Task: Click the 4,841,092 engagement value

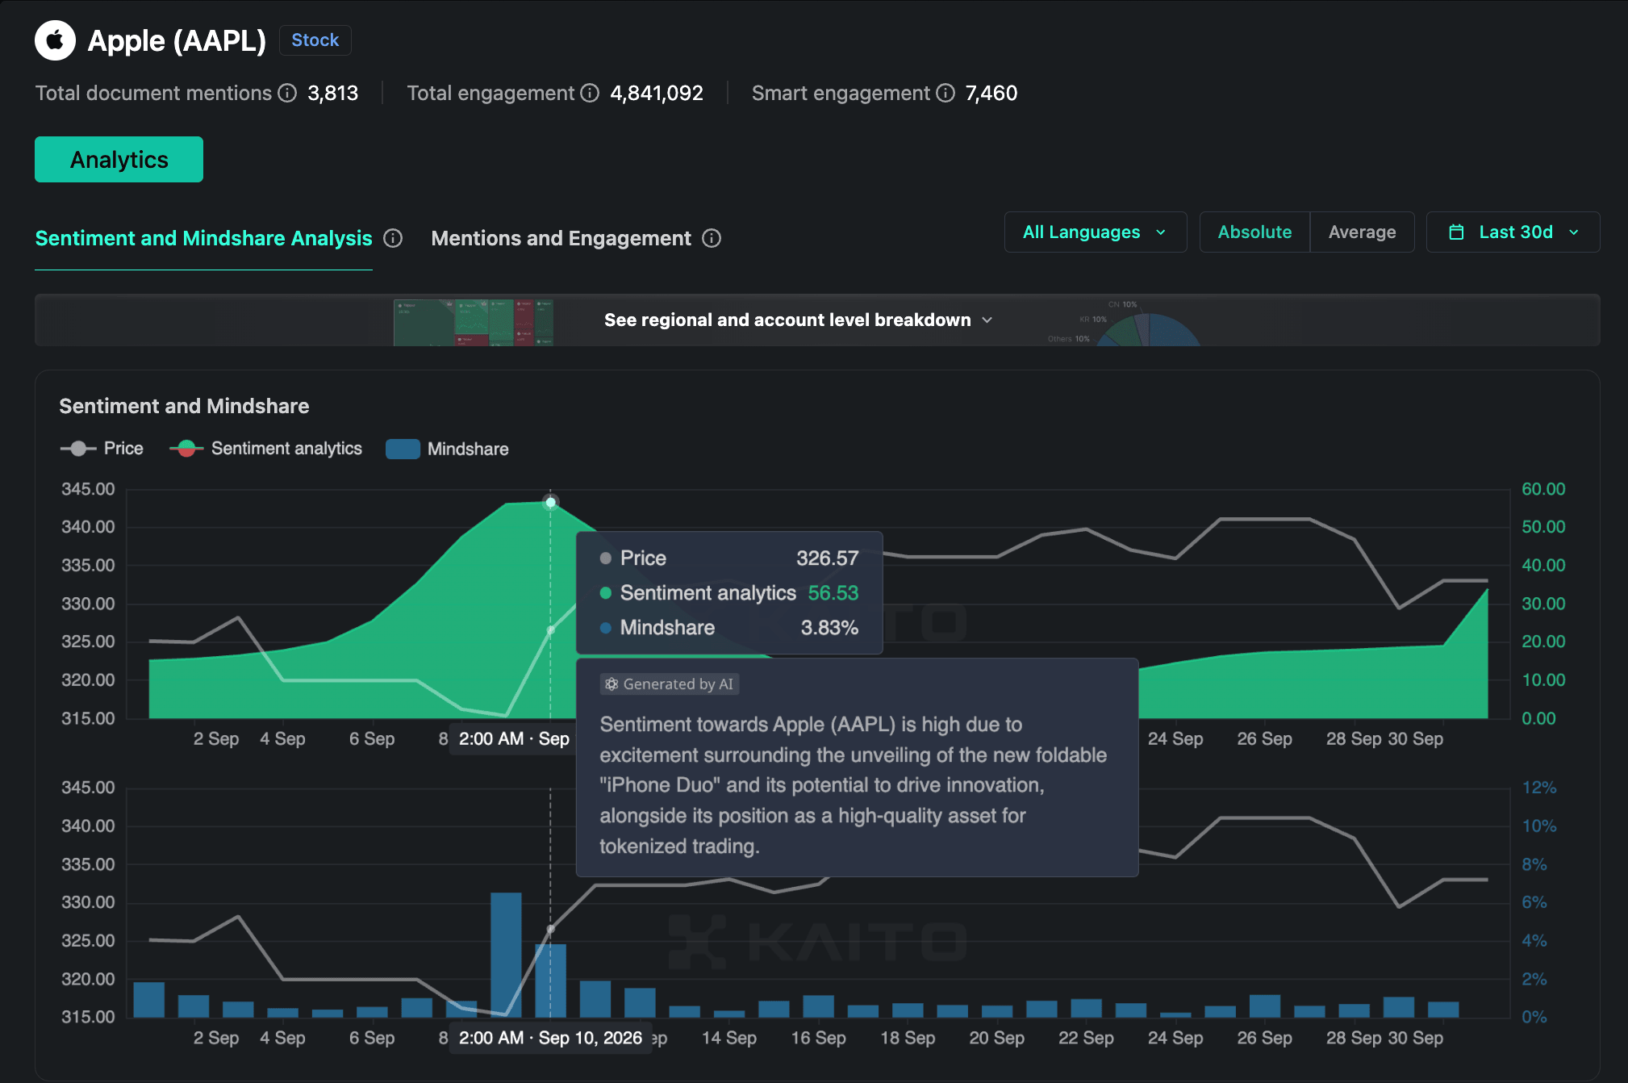Action: click(x=656, y=94)
